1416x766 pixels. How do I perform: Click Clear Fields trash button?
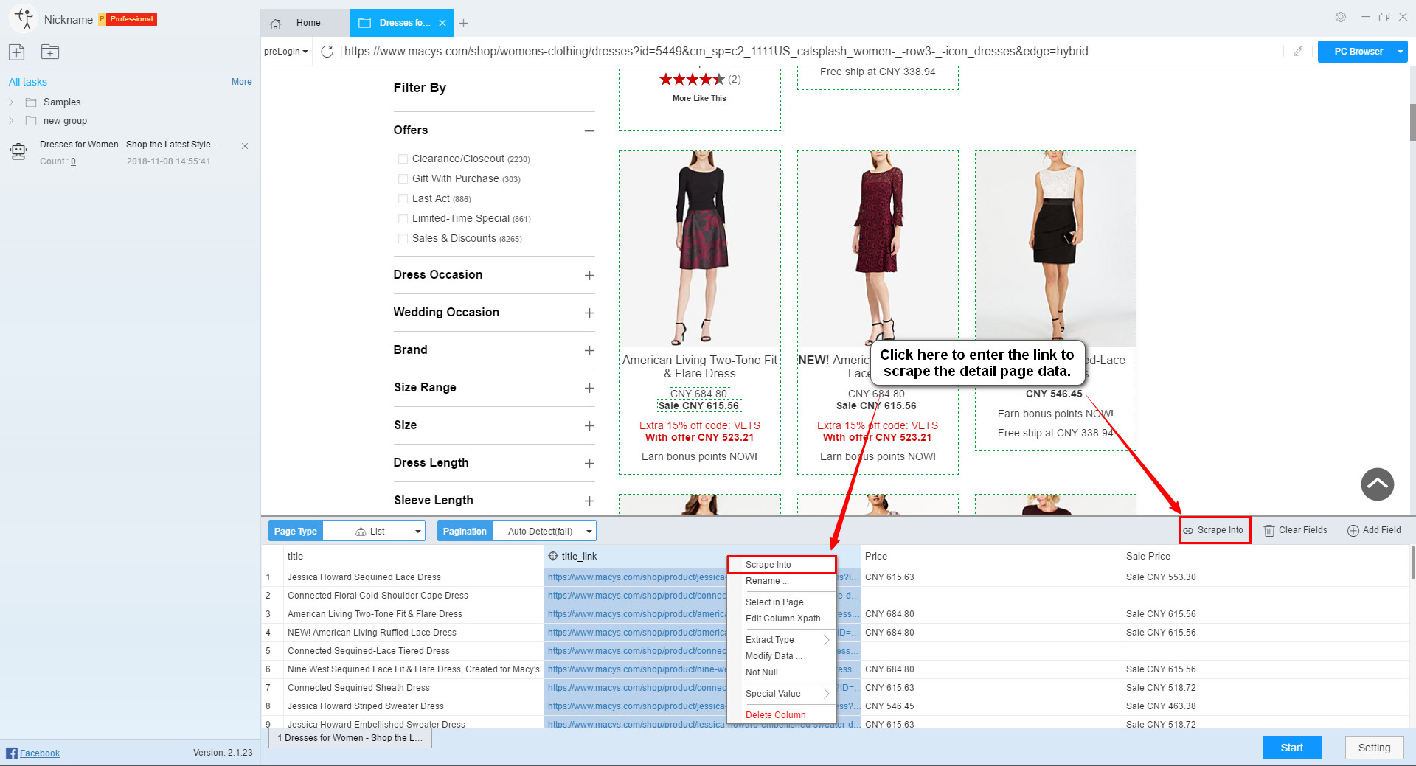[1295, 530]
